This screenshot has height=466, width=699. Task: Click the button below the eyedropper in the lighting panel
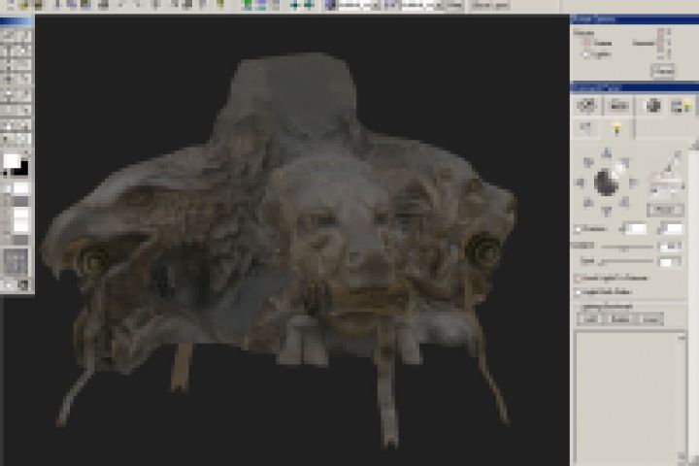coord(666,210)
